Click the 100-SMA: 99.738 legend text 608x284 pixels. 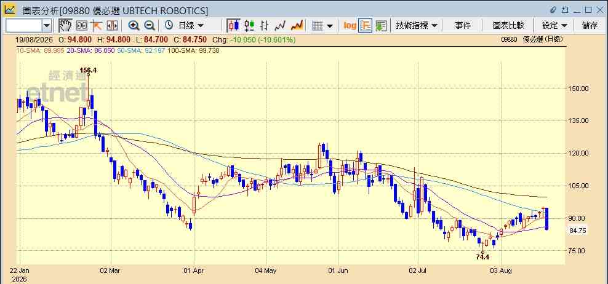(x=193, y=50)
